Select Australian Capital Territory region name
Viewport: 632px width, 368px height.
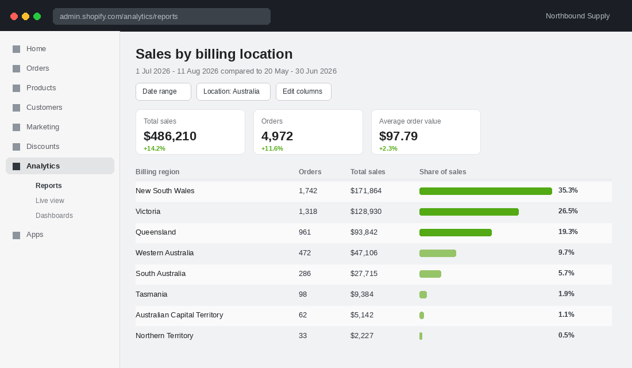pos(179,315)
